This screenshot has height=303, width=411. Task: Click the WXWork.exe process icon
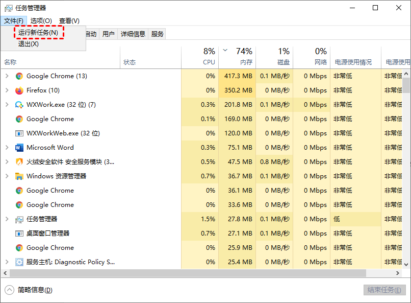[19, 105]
